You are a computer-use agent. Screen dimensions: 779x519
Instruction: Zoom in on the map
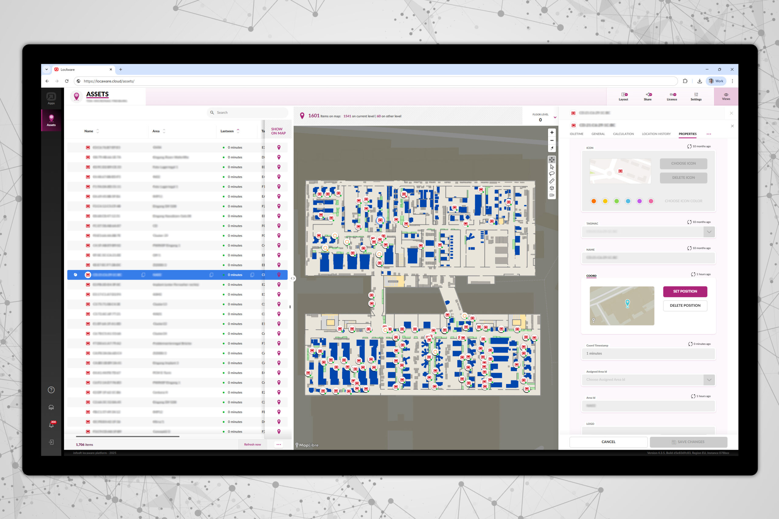click(551, 132)
